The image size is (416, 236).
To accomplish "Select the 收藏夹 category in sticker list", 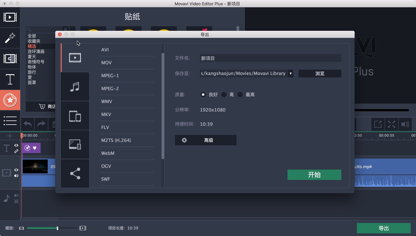I will [x=33, y=41].
